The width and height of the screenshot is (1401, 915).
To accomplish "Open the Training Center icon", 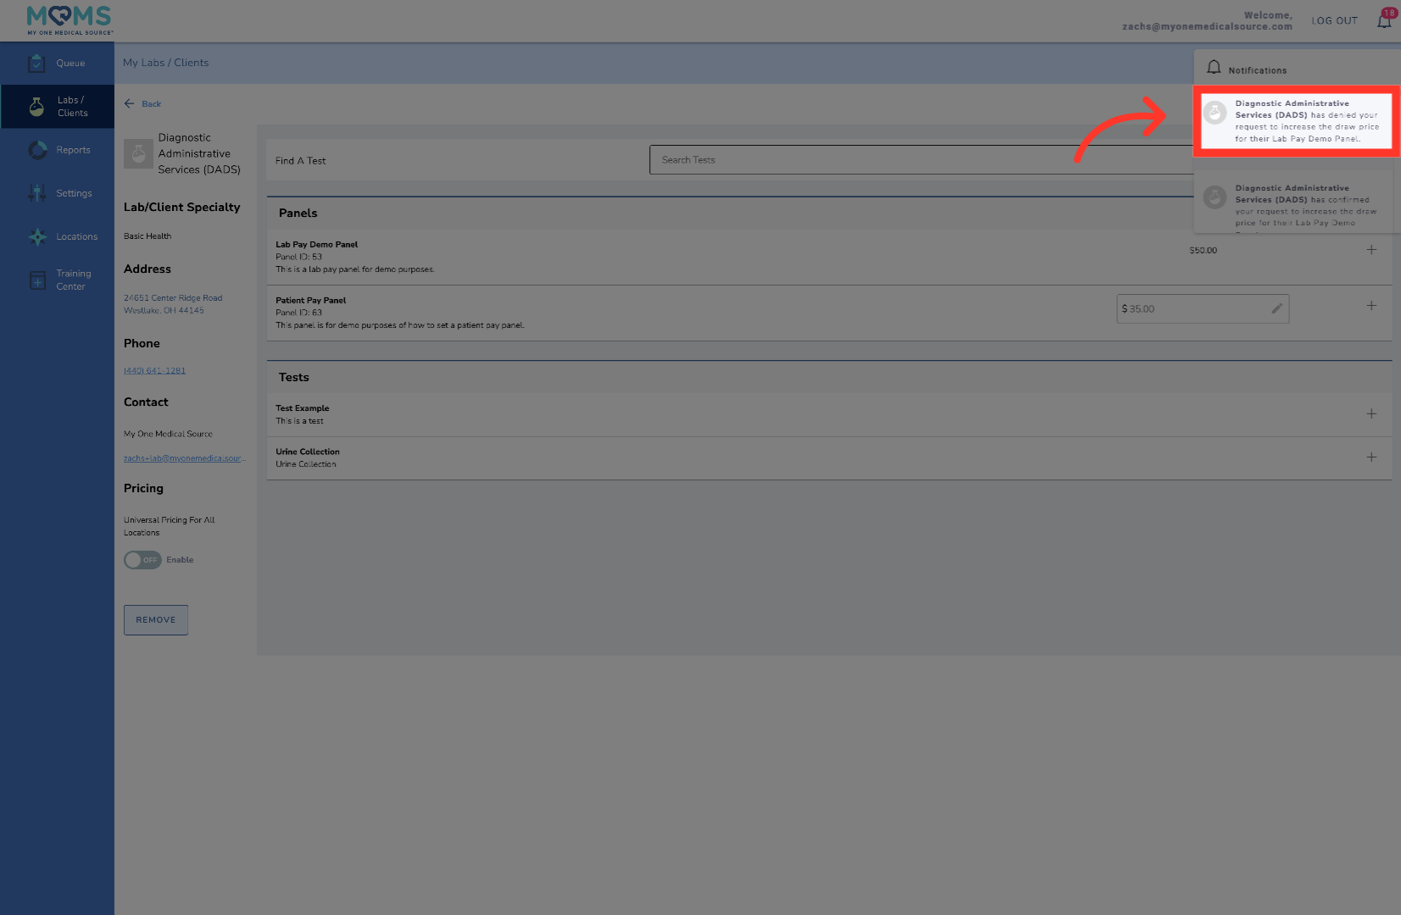I will [37, 280].
